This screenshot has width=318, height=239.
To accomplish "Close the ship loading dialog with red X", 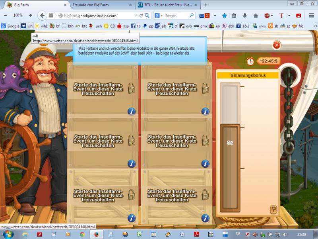I will coord(277,45).
